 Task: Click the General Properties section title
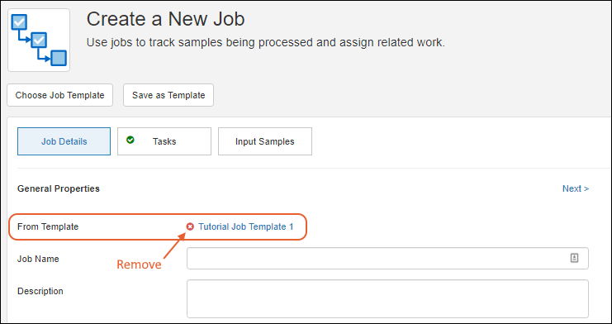(59, 188)
